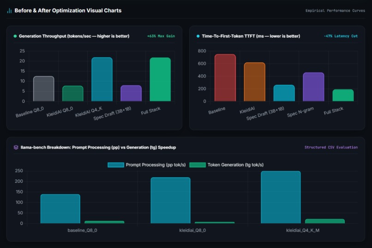The image size is (372, 248).
Task: Click the Structured CSV Evaluation label
Action: 331,148
